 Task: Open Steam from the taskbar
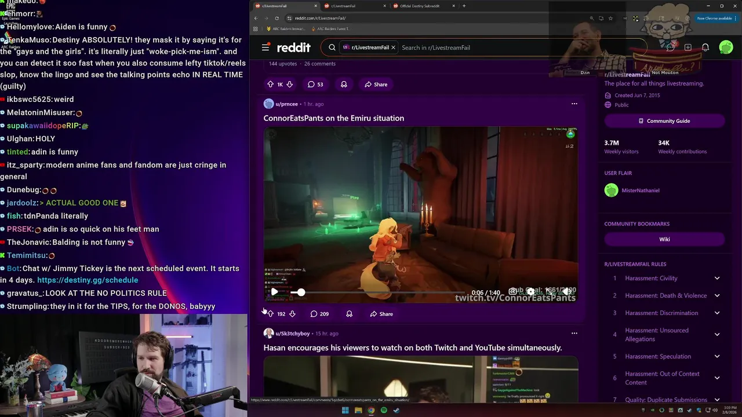(397, 411)
